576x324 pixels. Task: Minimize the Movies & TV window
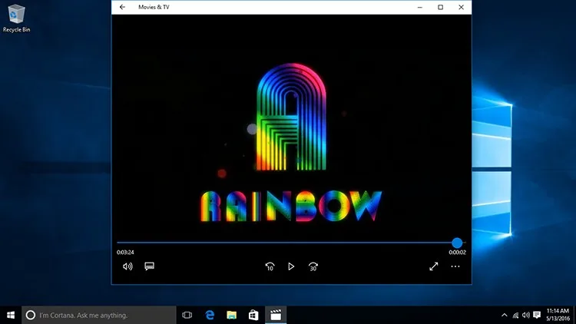click(x=420, y=7)
